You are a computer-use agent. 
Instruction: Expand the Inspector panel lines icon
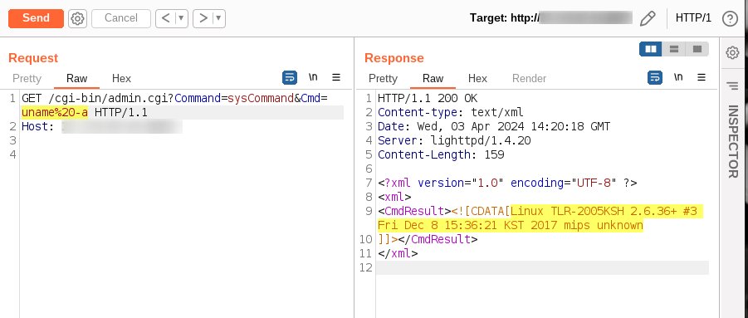tap(732, 86)
